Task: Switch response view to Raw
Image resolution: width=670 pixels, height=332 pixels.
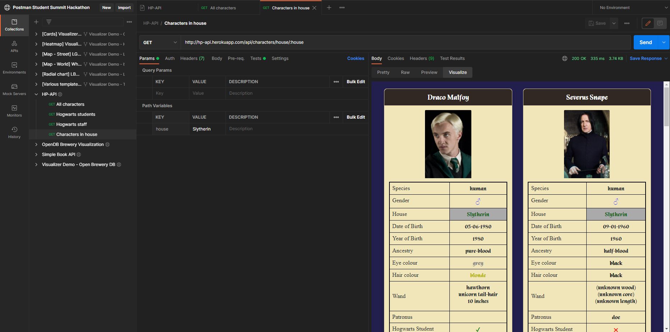Action: coord(405,72)
